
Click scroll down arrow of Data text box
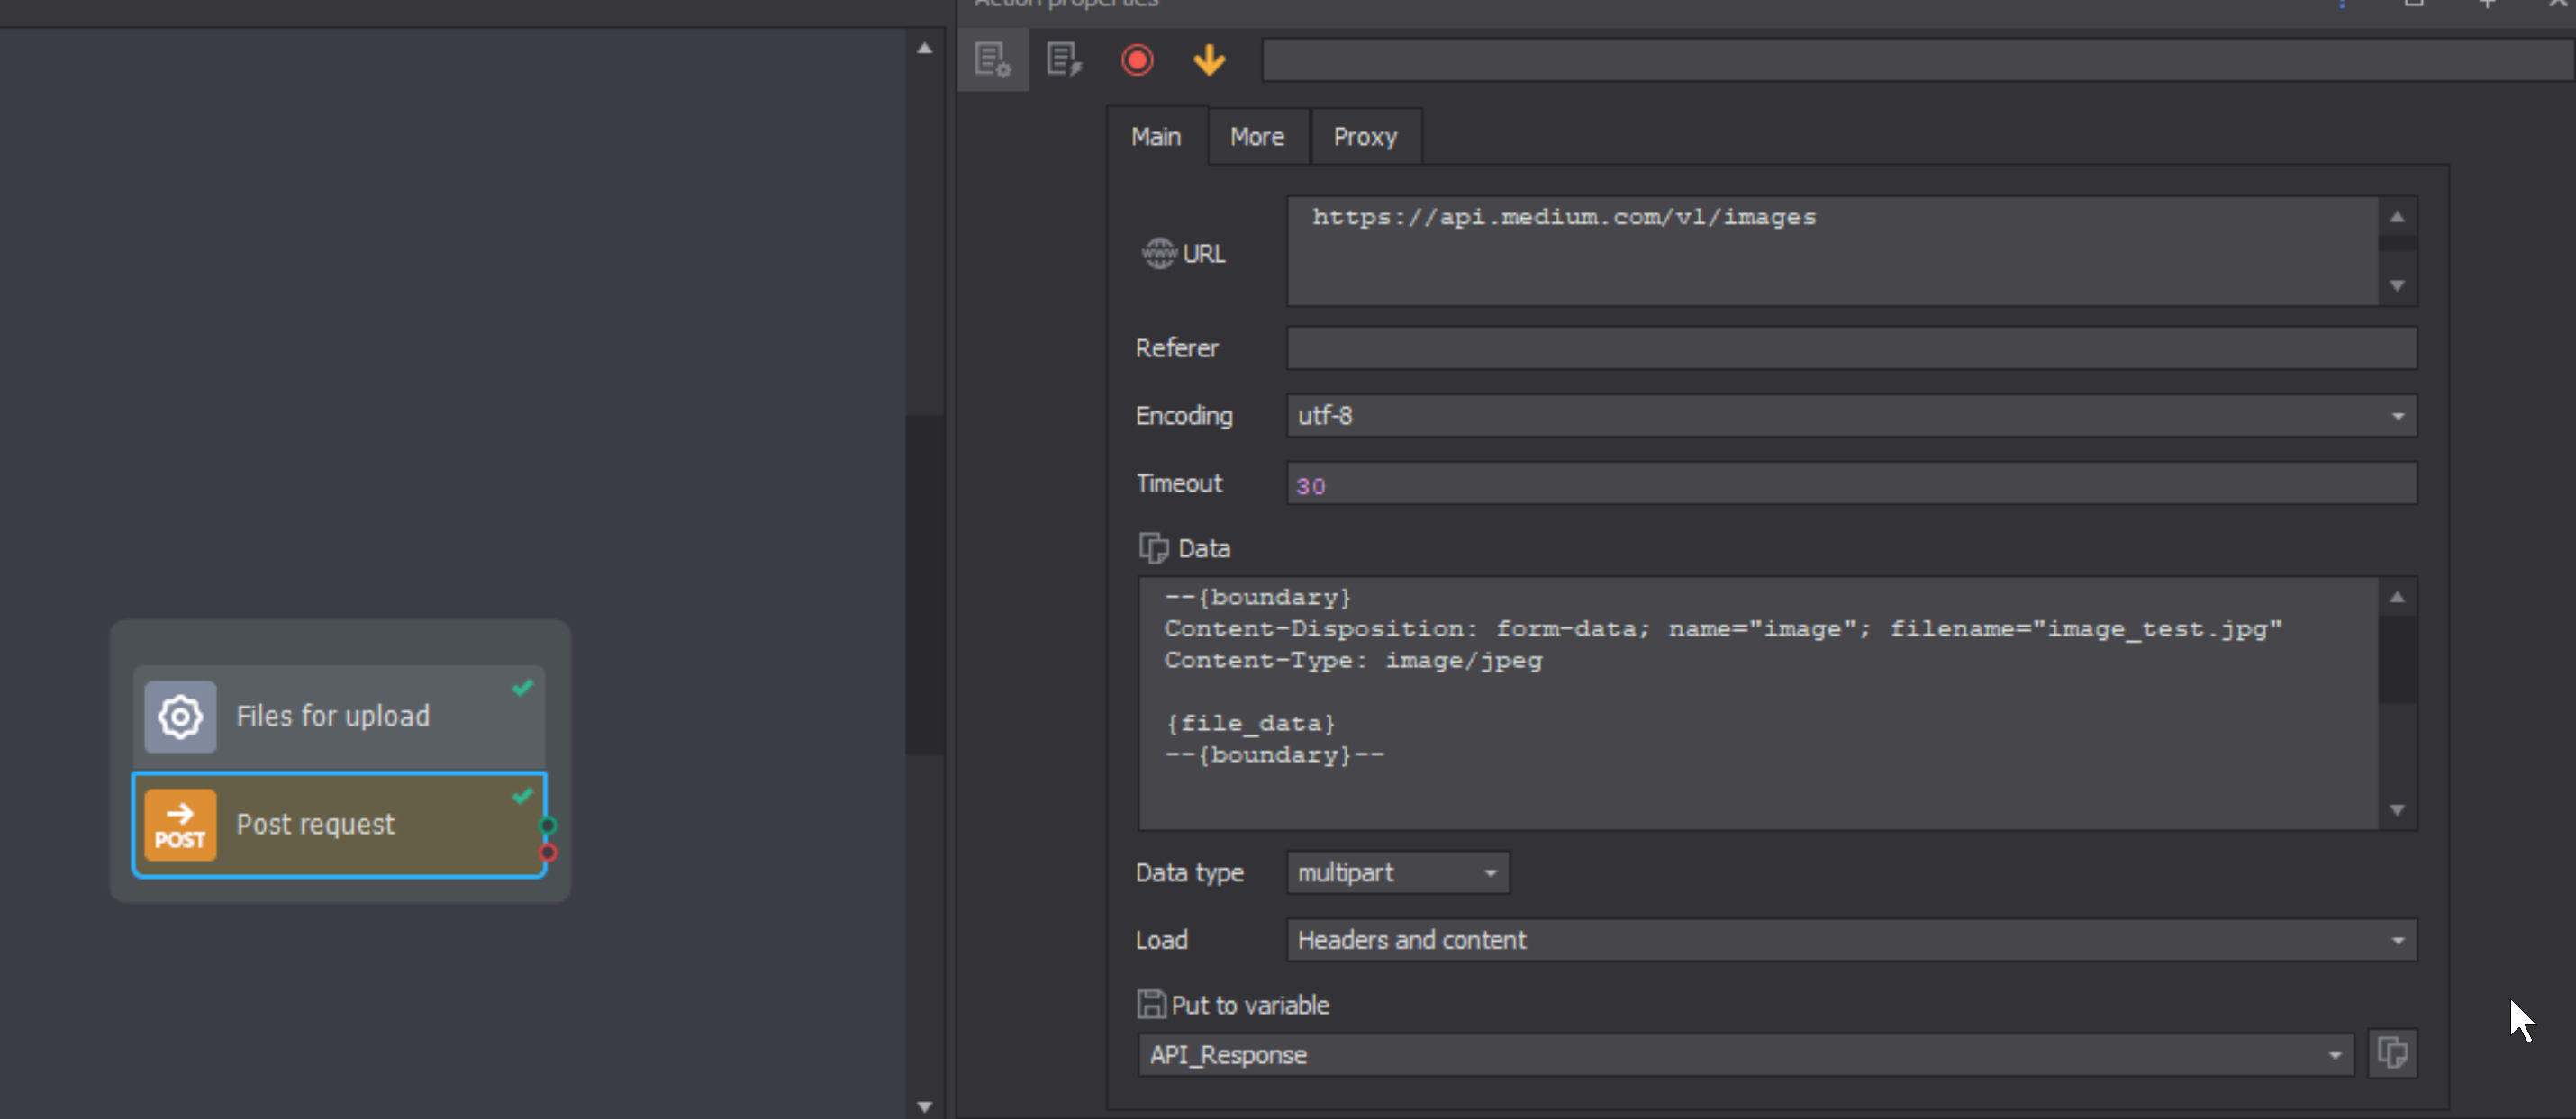tap(2397, 809)
